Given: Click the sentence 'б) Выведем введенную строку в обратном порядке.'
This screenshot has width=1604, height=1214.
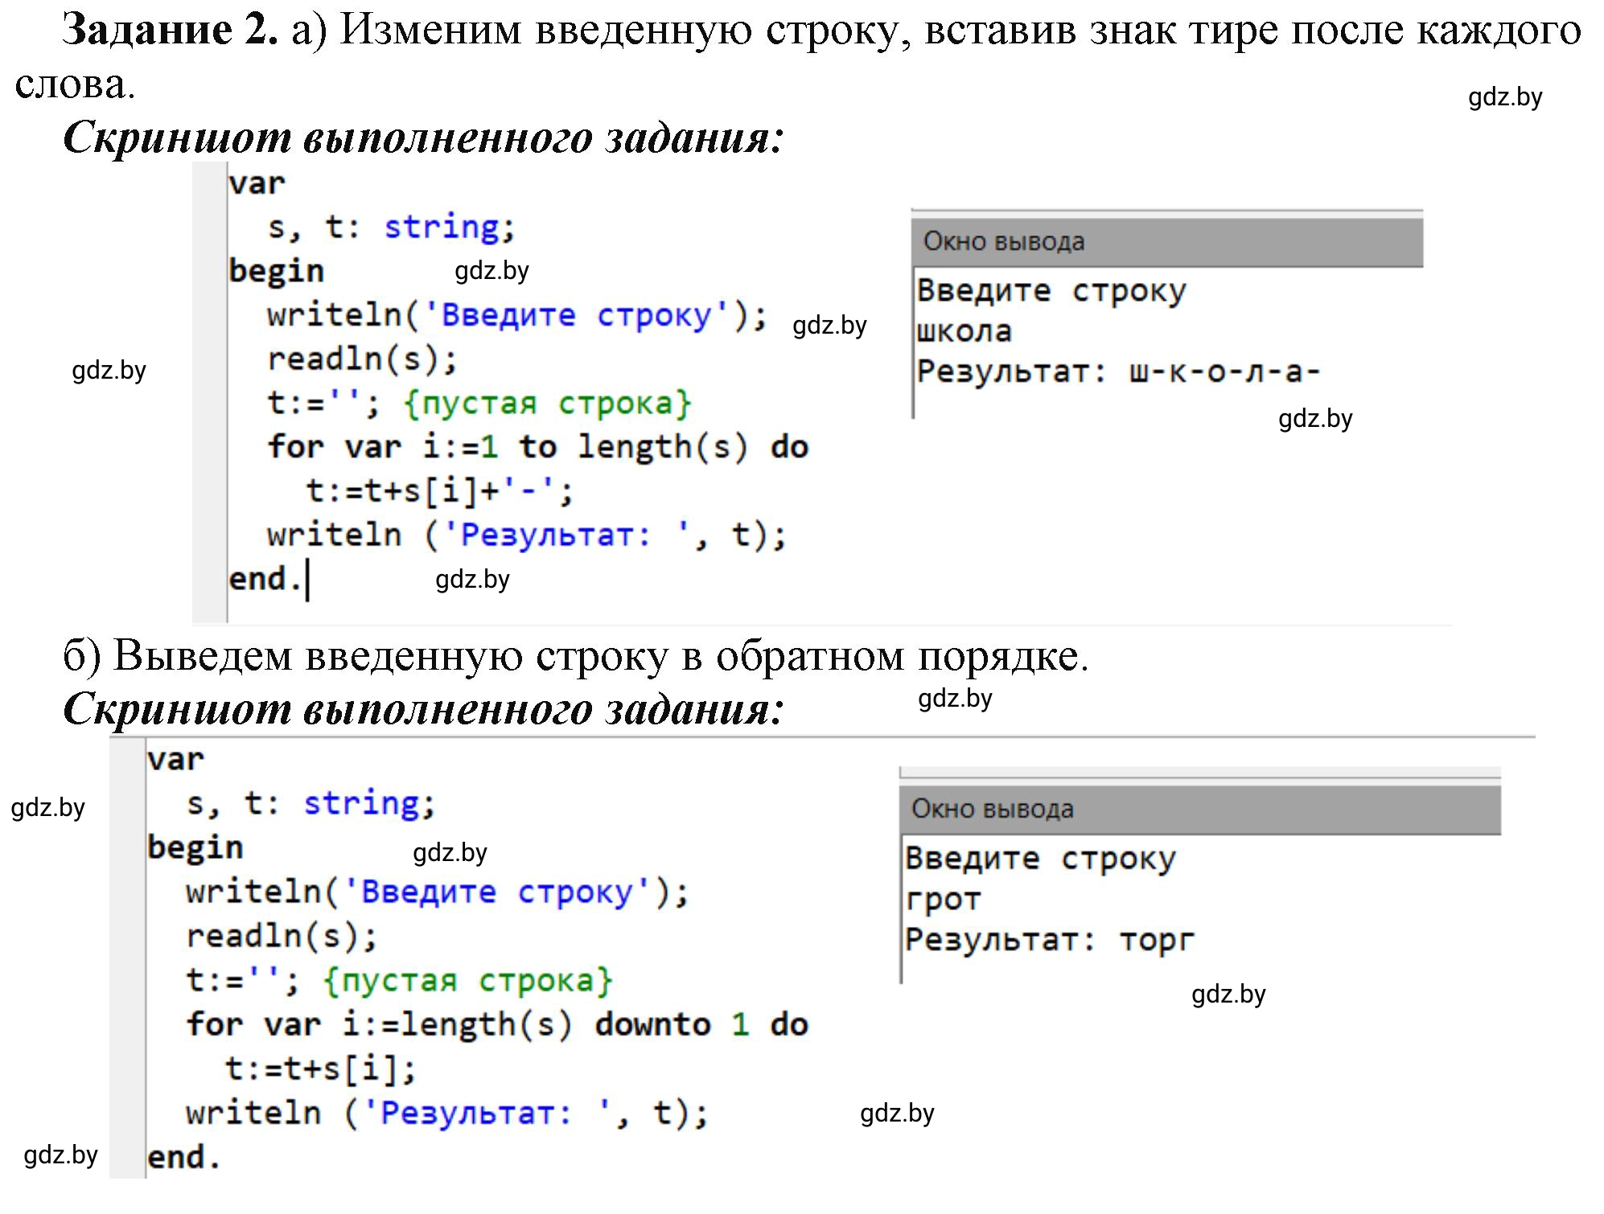Looking at the screenshot, I should click(x=575, y=656).
